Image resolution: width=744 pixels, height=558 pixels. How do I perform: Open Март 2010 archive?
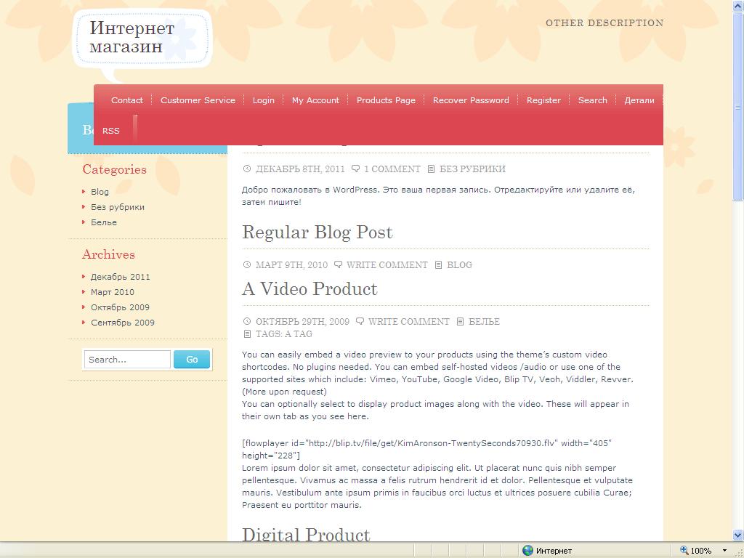[113, 292]
